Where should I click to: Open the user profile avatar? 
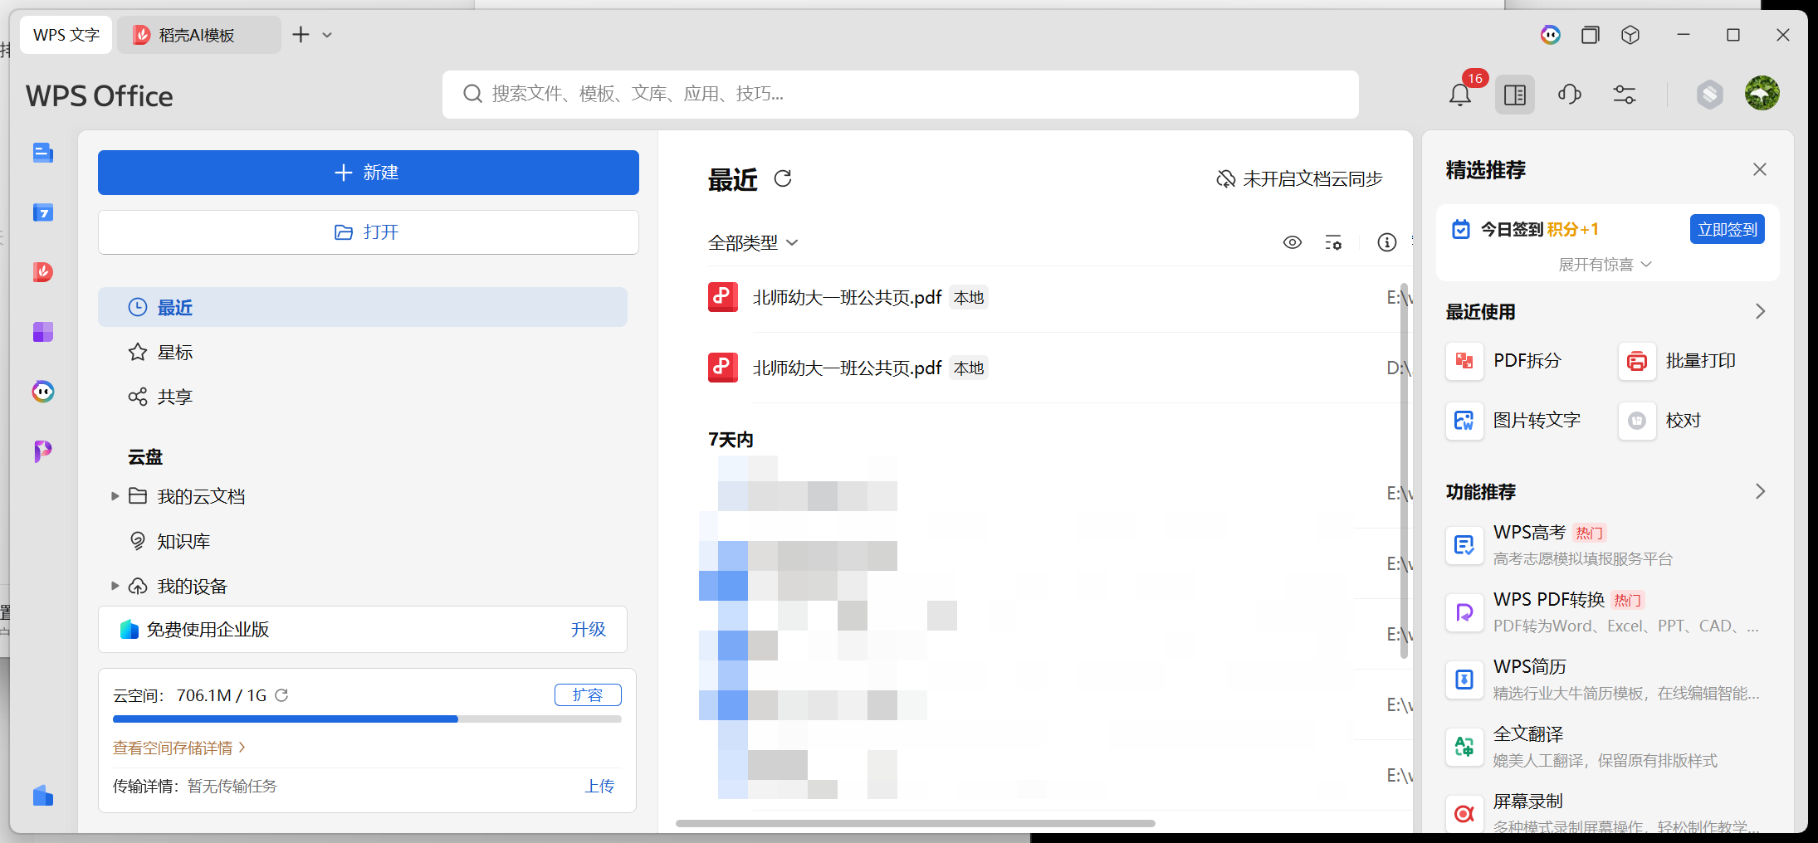[x=1762, y=93]
